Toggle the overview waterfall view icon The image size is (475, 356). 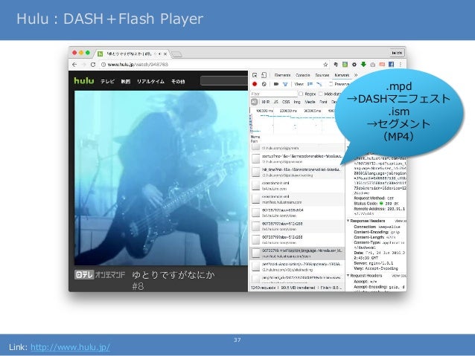[319, 84]
